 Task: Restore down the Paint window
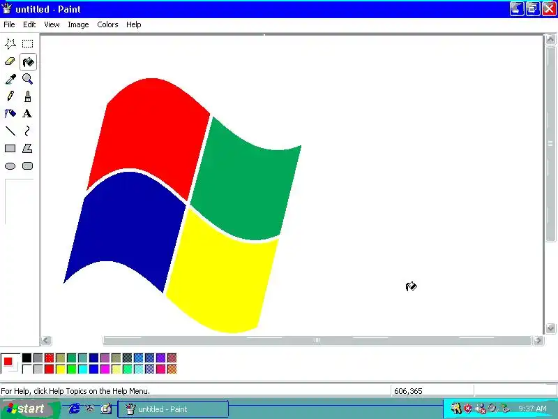533,9
